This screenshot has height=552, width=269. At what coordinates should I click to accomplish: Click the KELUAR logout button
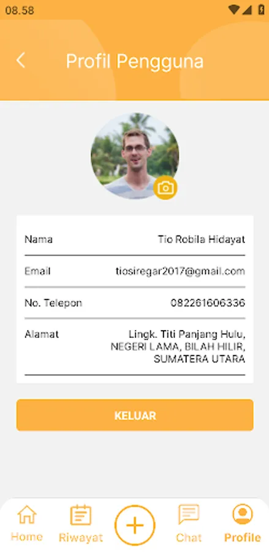[135, 415]
